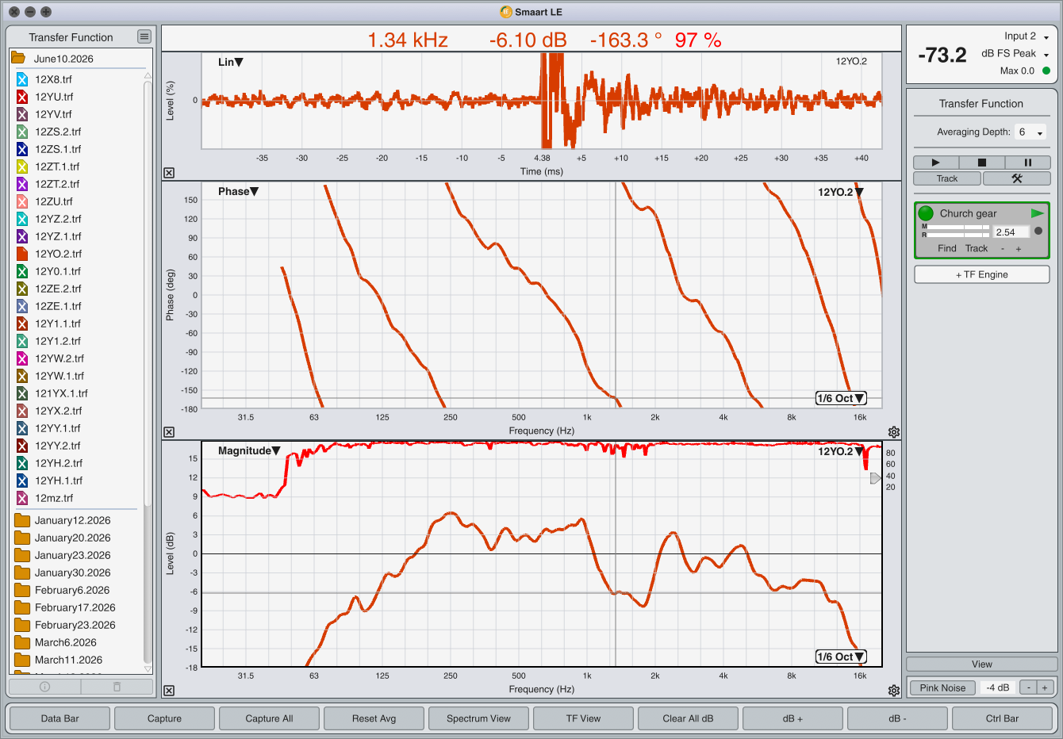Click the play button in Transfer Function

(935, 163)
